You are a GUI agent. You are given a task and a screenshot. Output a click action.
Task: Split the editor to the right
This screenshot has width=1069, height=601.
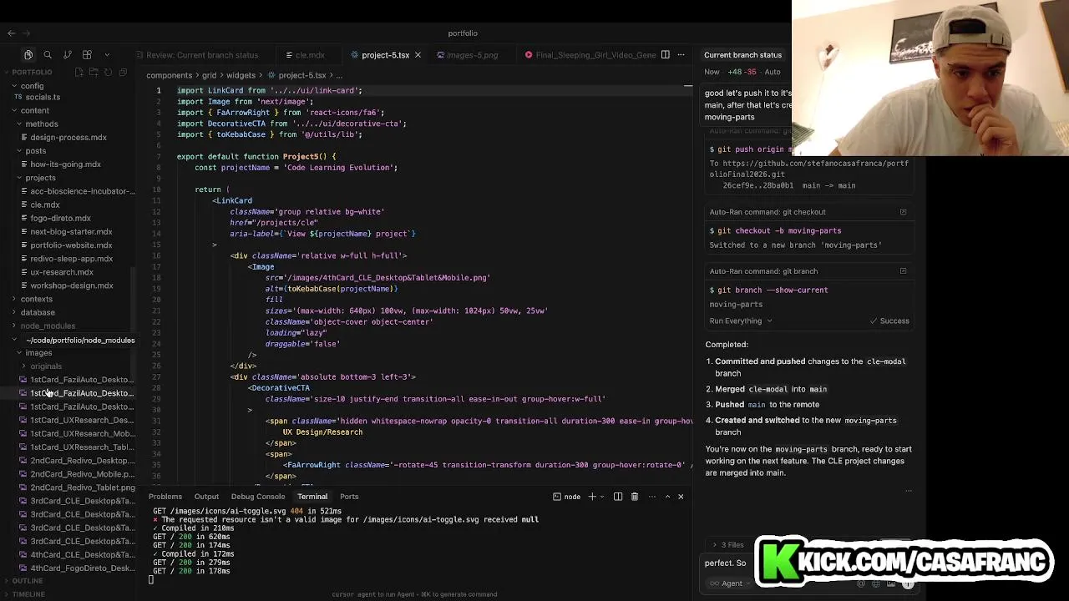point(665,55)
